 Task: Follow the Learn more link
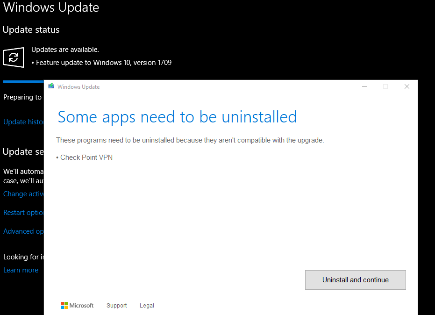coord(21,270)
